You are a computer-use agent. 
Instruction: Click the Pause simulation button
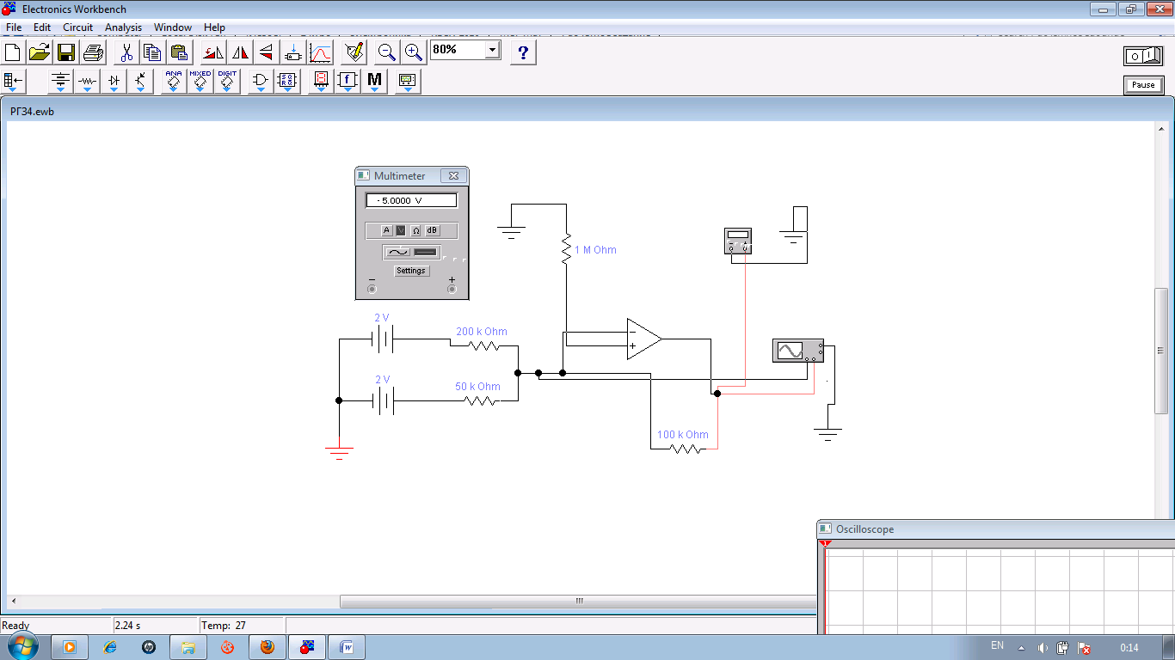coord(1143,85)
